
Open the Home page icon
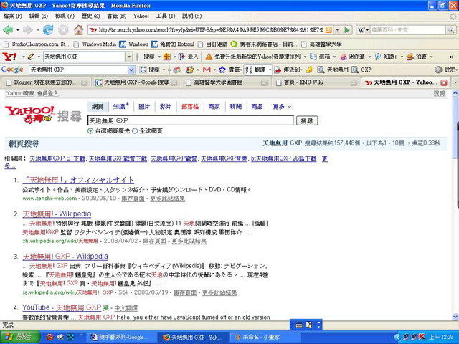click(x=78, y=30)
